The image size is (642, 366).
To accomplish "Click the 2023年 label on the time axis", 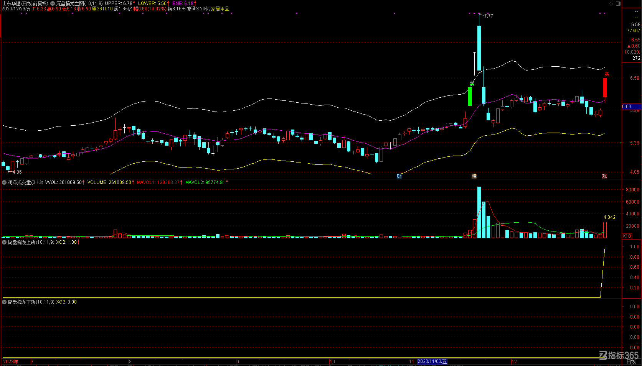I will coord(11,362).
